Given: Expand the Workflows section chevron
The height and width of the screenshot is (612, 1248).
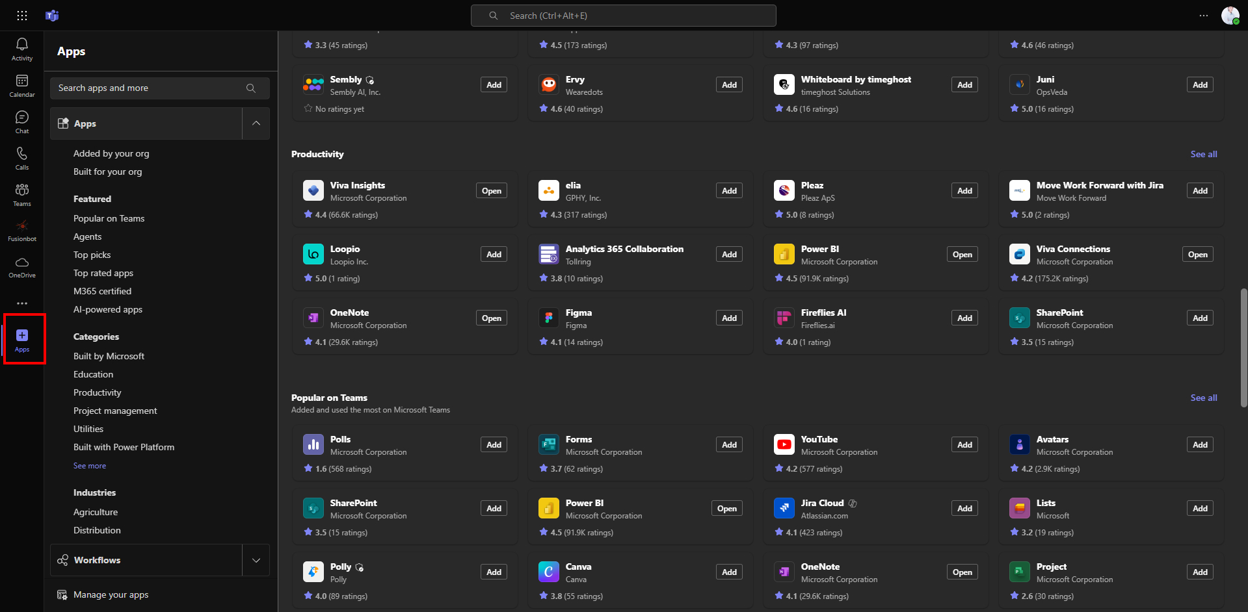Looking at the screenshot, I should (x=256, y=560).
